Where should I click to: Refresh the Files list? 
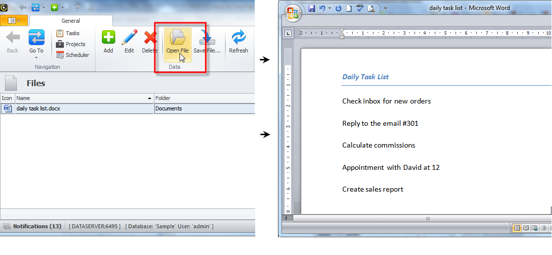click(238, 42)
